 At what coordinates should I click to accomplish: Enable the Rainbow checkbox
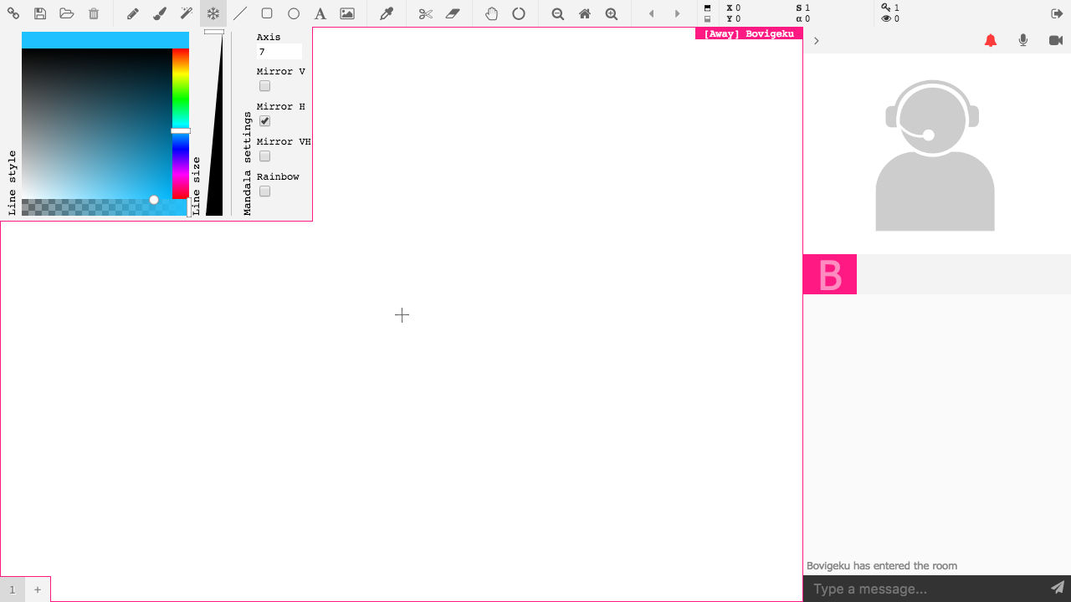click(x=264, y=191)
